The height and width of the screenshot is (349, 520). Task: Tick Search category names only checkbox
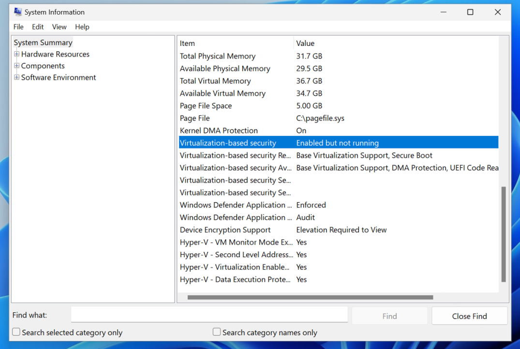(217, 332)
